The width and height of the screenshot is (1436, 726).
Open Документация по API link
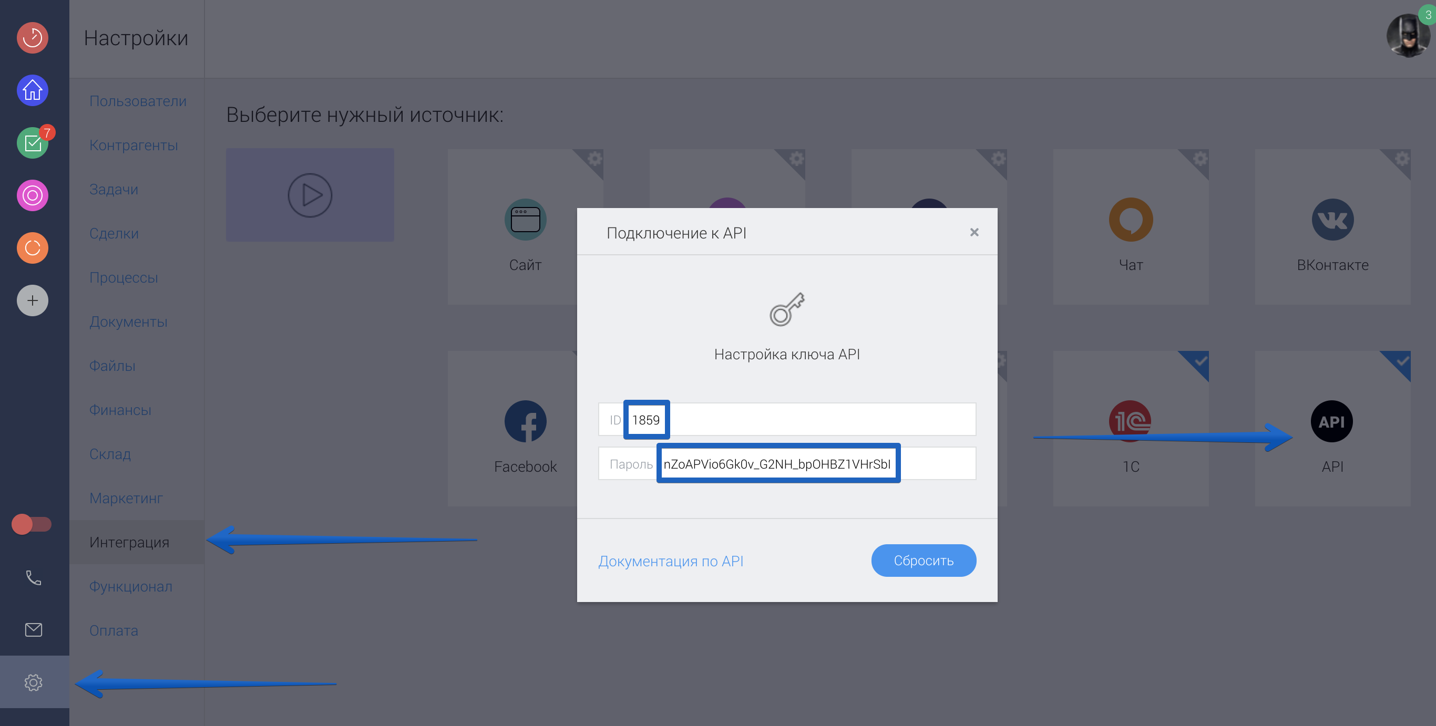coord(671,561)
